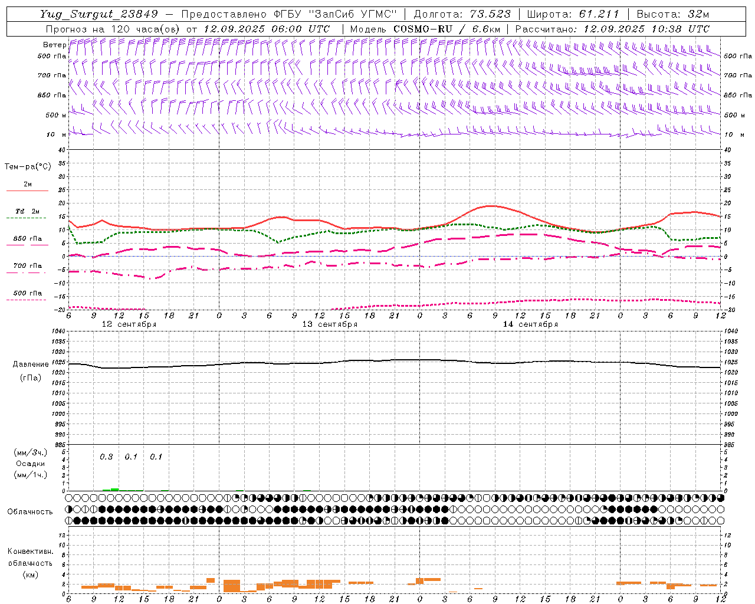The height and width of the screenshot is (604, 755).
Task: Select the provider text ФГБУ "ЗапСиб УГМС"
Action: [336, 14]
